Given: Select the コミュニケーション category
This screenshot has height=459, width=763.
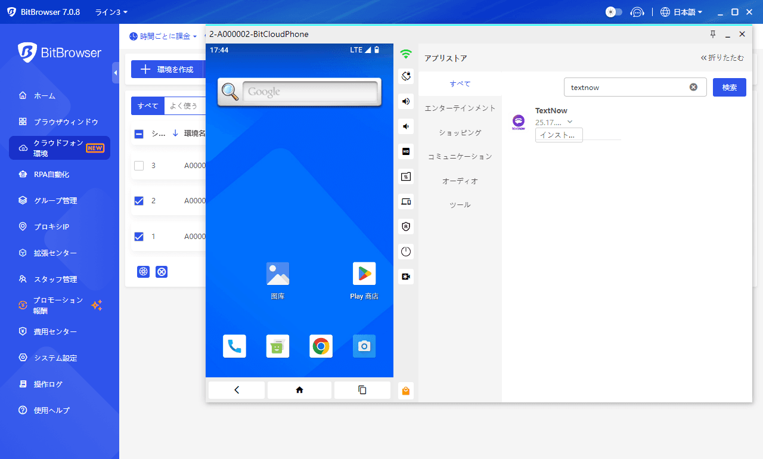Looking at the screenshot, I should coord(460,156).
